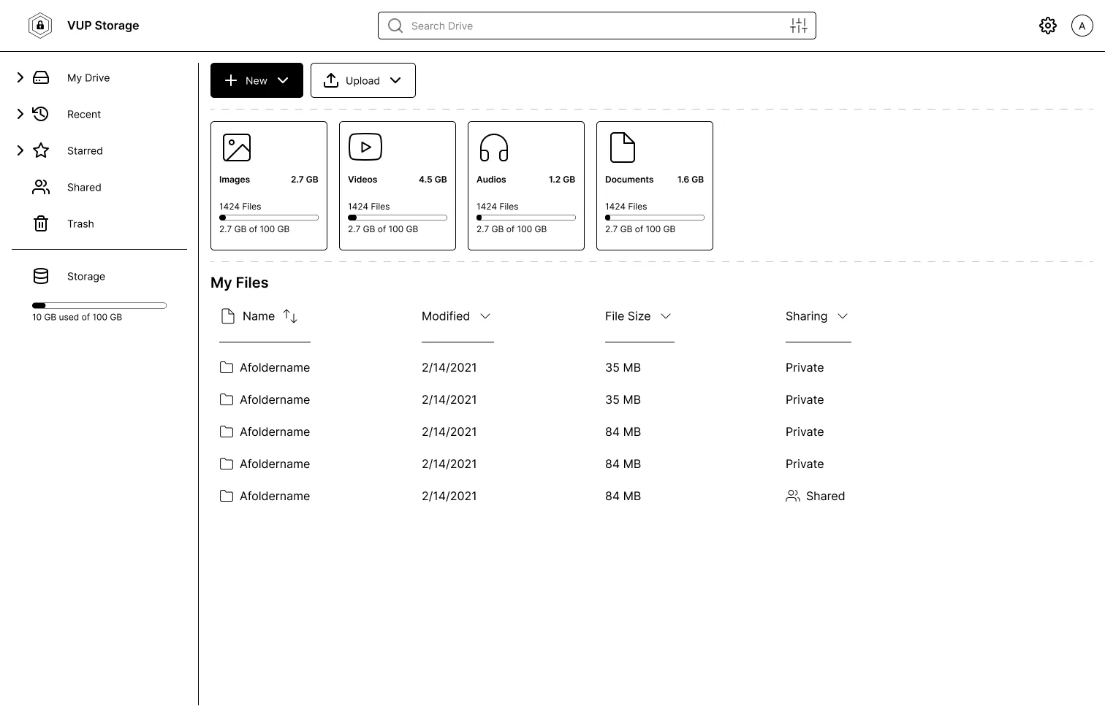
Task: Click the VUP Storage lock logo
Action: click(x=40, y=26)
